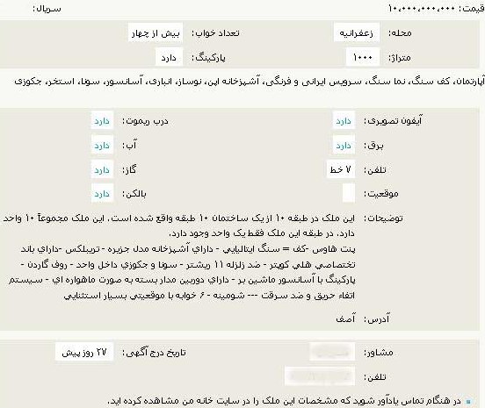
Task: Click the parking field value دارد
Action: 169,57
